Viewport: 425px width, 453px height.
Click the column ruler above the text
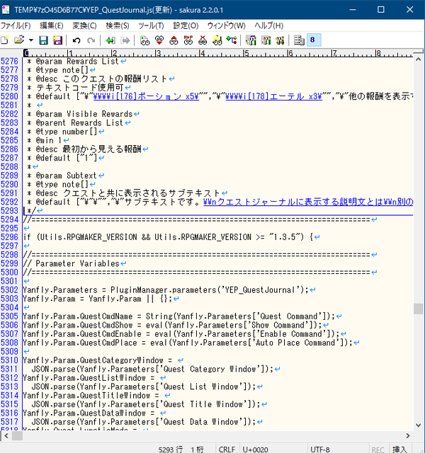click(218, 53)
